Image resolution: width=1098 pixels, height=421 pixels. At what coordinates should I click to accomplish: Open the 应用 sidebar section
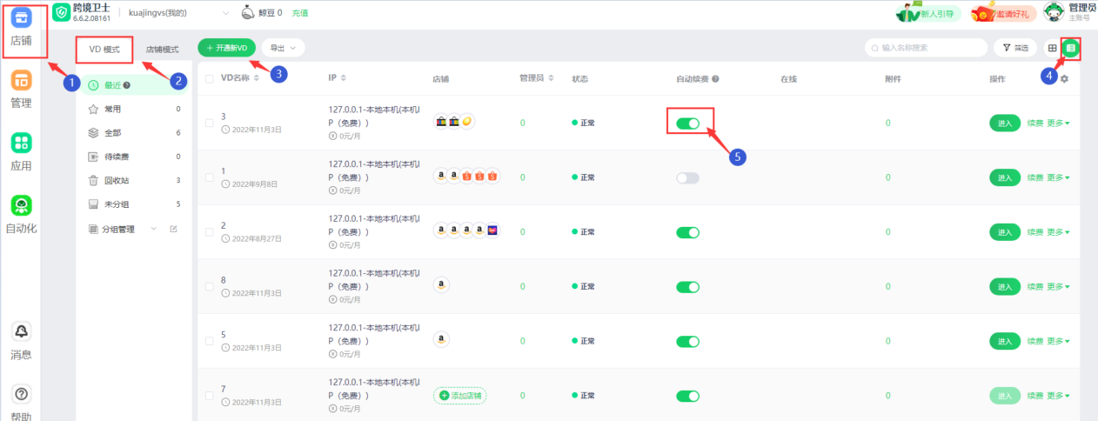coord(22,153)
